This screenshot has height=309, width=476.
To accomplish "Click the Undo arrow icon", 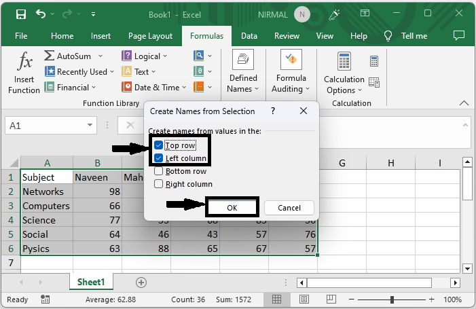I will tap(41, 14).
